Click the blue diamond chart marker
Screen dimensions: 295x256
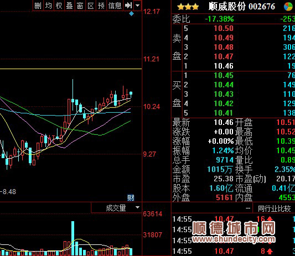(x=131, y=13)
